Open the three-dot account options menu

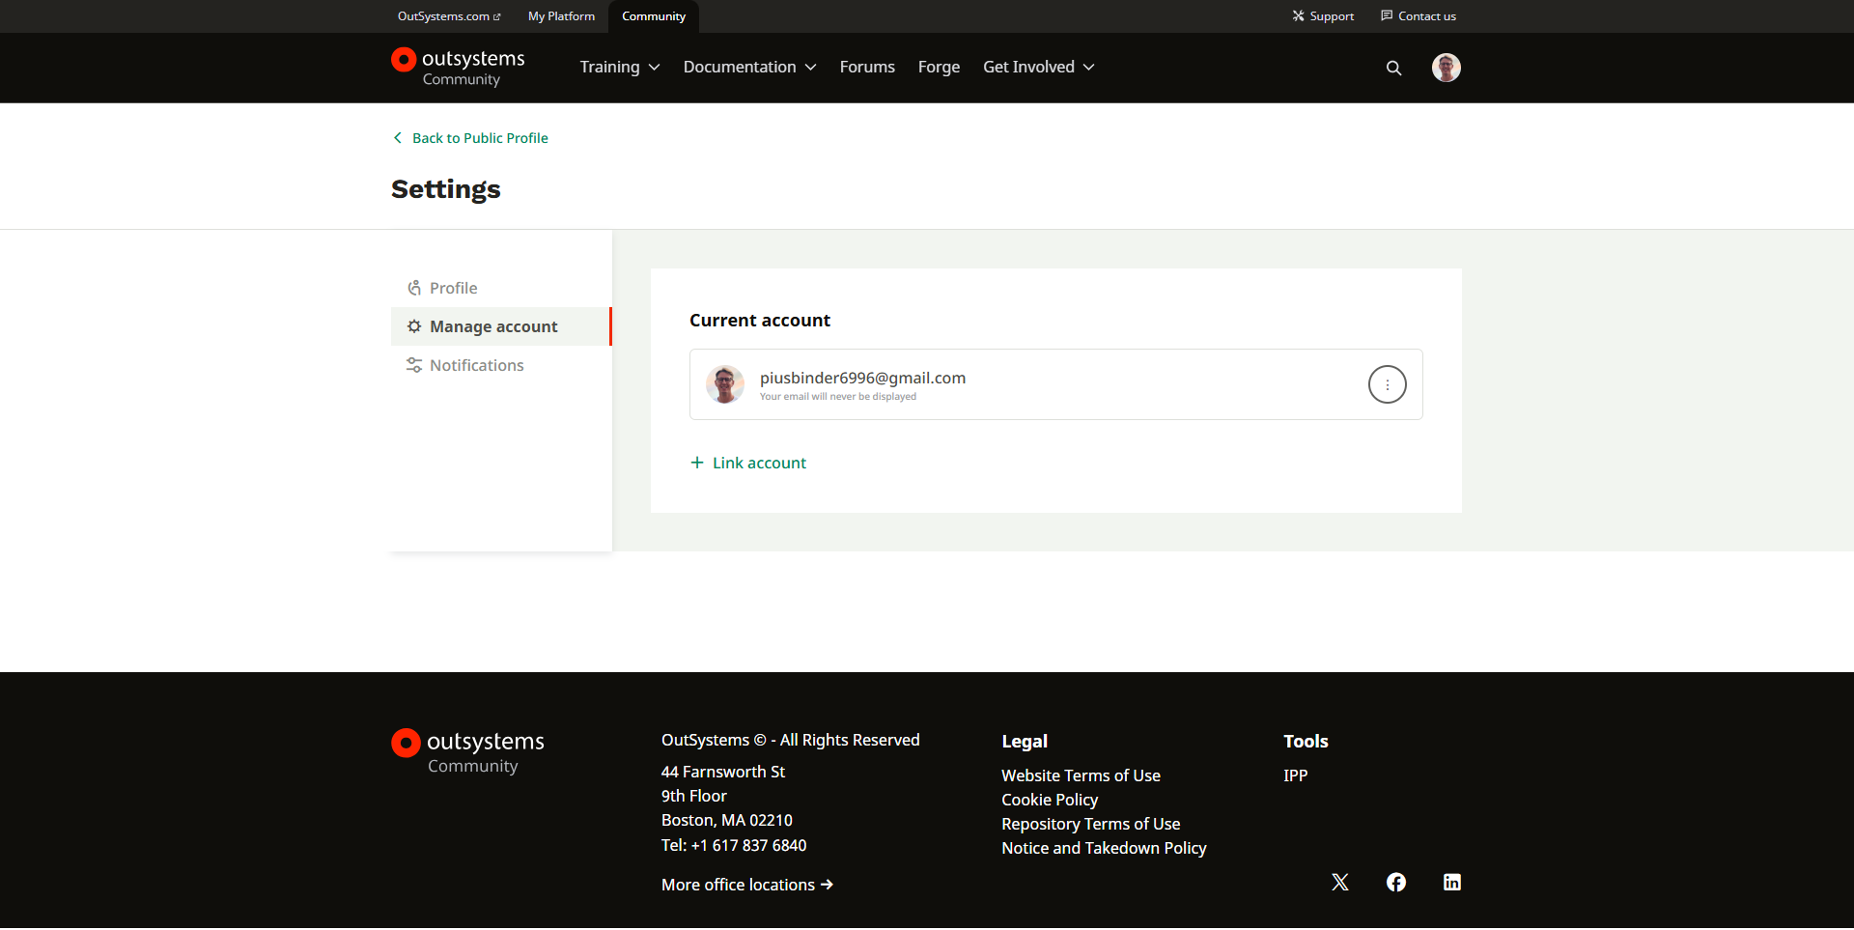click(x=1387, y=384)
